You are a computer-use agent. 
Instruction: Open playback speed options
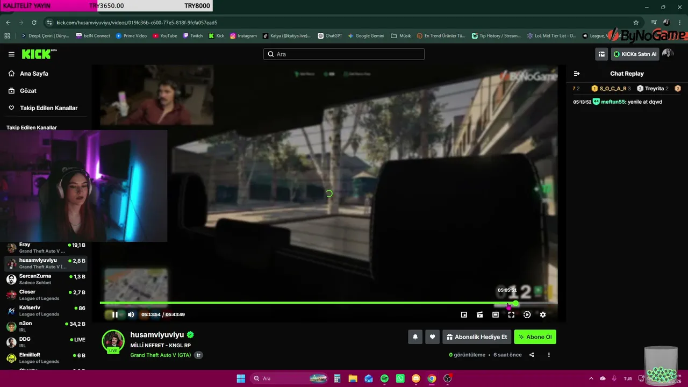[527, 314]
